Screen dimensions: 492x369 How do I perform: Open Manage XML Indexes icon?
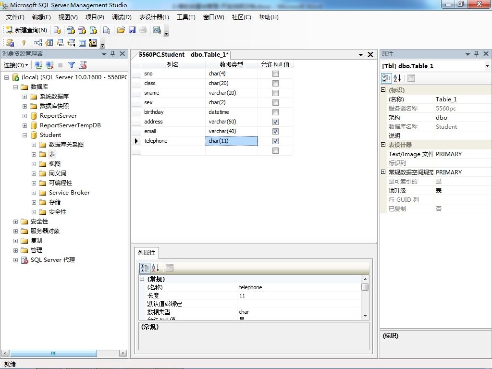(x=71, y=43)
